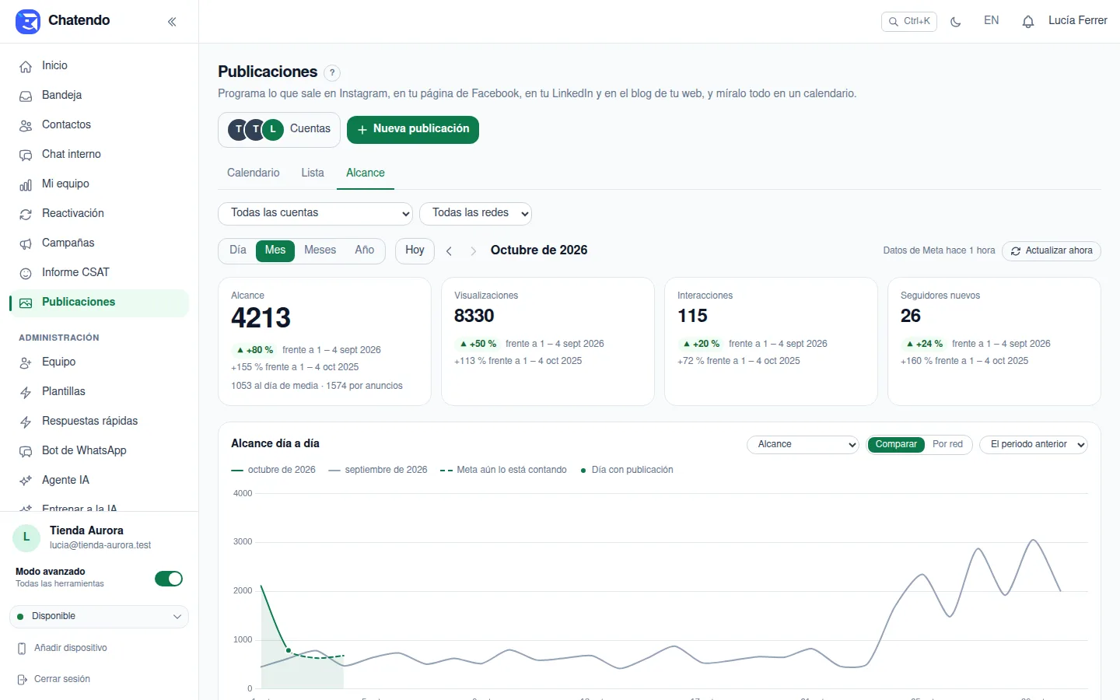The width and height of the screenshot is (1120, 700).
Task: Open Respuestas rápidas
Action: click(99, 422)
